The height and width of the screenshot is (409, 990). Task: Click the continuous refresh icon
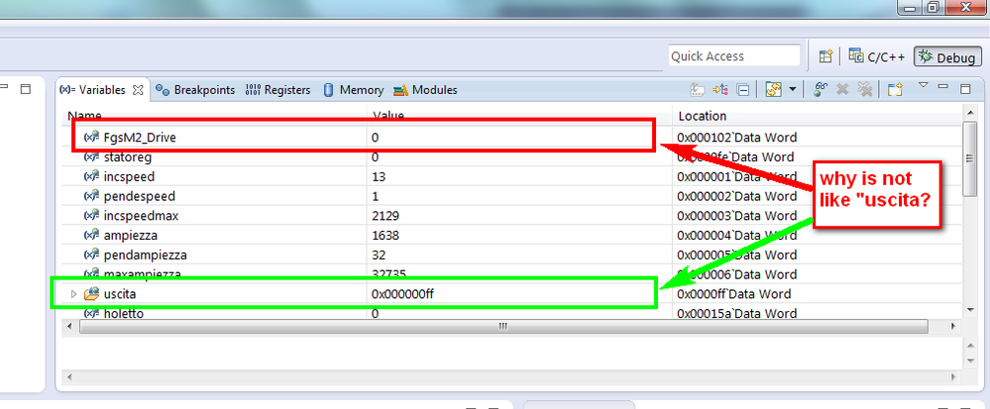773,90
